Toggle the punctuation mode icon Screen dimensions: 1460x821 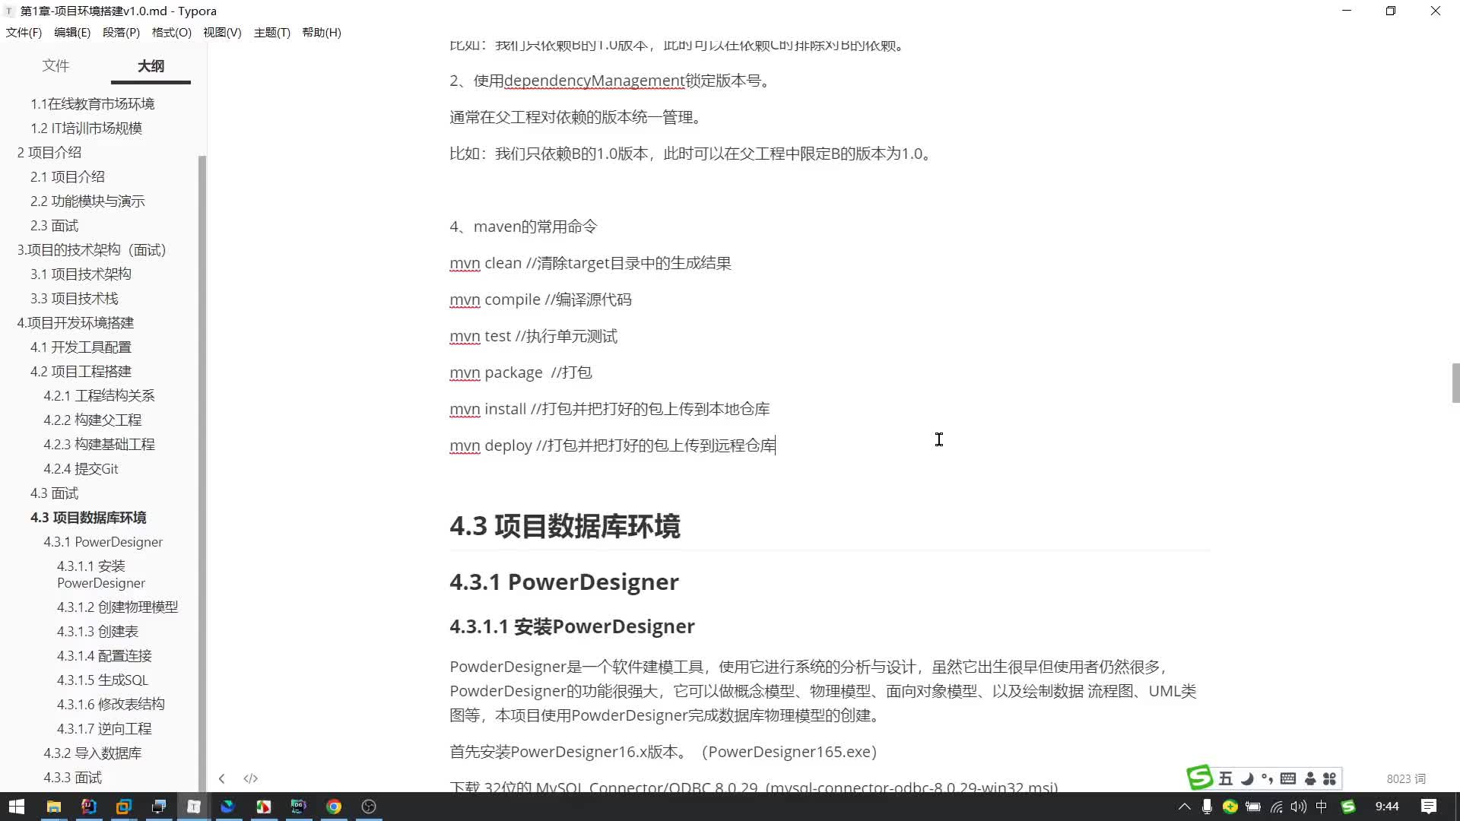(1267, 778)
